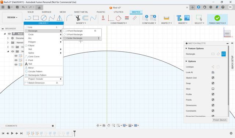Open the Data Panel grid icon

[3, 7]
